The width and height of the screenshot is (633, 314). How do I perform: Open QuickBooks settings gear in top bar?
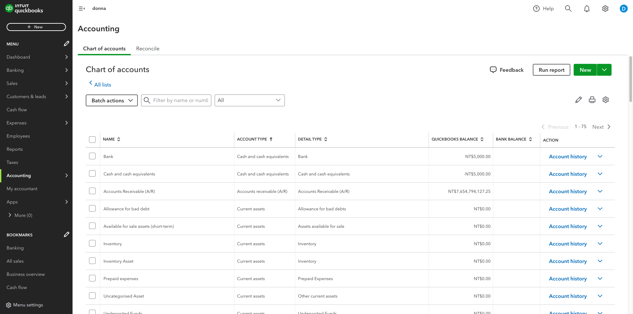click(605, 9)
